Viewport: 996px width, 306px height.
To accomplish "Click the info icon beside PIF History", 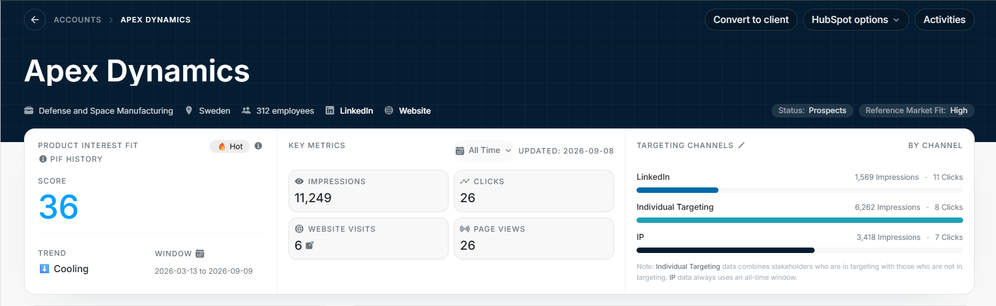I will 43,159.
